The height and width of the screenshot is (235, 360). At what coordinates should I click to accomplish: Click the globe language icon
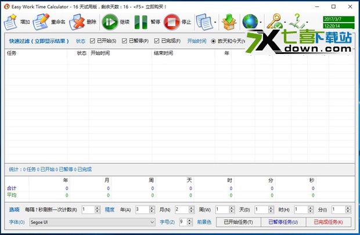coord(250,22)
